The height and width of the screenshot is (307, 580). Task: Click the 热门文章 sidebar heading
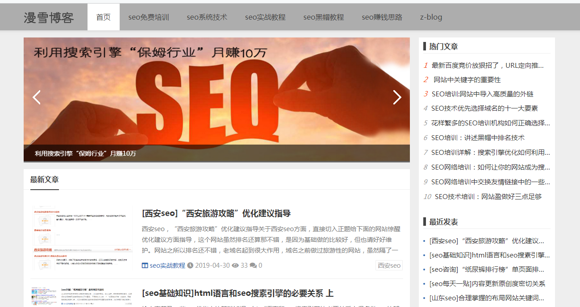443,46
